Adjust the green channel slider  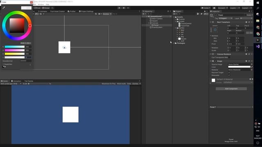tap(15, 50)
